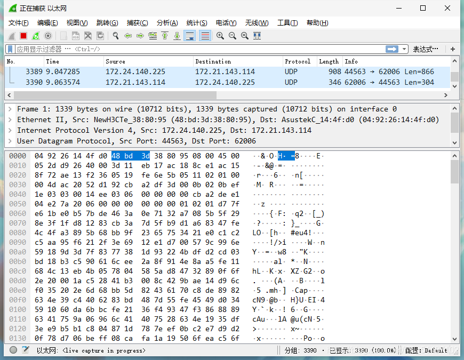Toggle packet list colorization
Screen dimensions: 464x360
tap(205, 36)
